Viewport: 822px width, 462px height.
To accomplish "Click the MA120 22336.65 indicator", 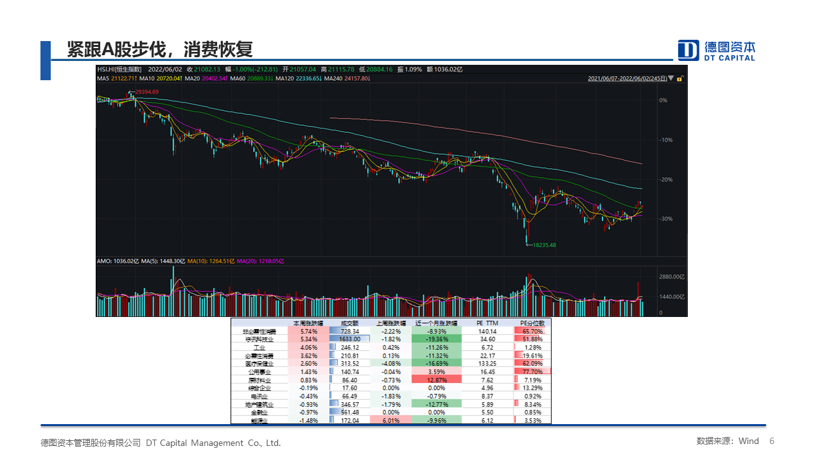I will point(300,78).
